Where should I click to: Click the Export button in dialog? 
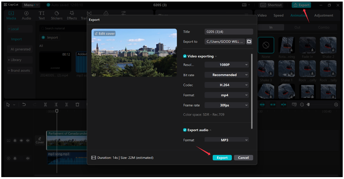pos(222,158)
